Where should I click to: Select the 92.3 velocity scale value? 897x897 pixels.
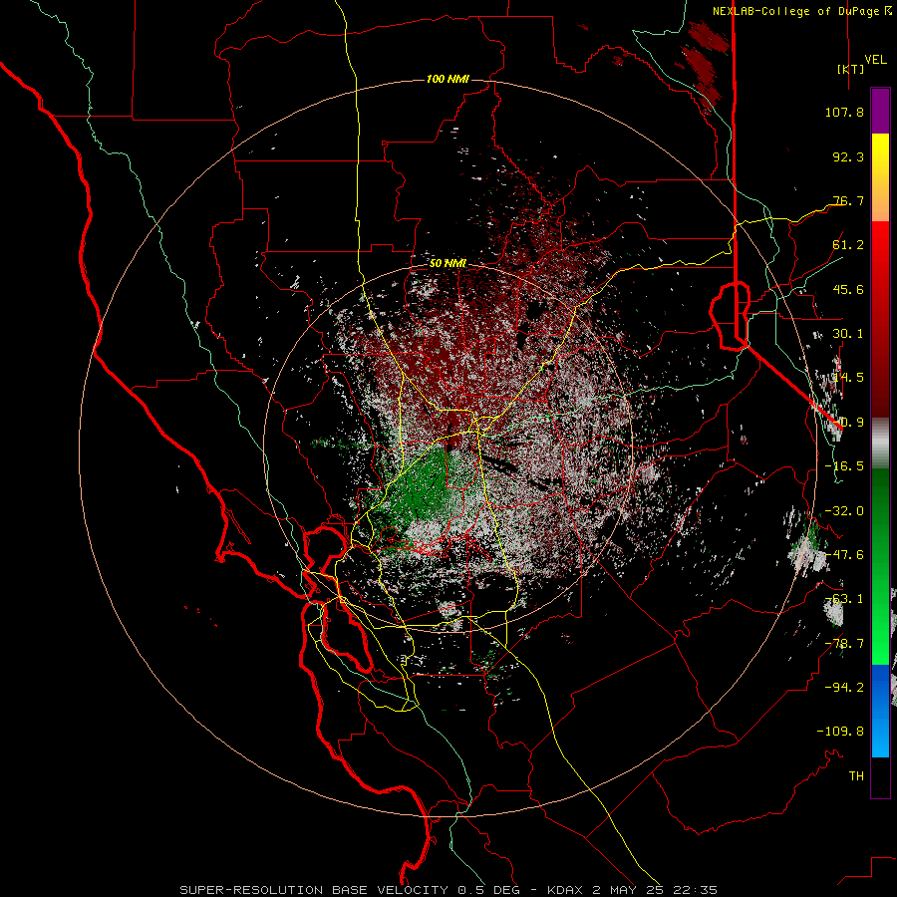click(x=848, y=156)
